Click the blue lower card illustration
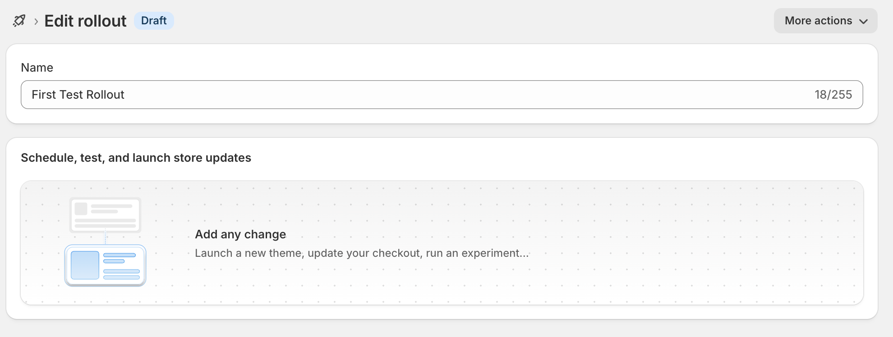Viewport: 893px width, 337px height. pyautogui.click(x=105, y=265)
